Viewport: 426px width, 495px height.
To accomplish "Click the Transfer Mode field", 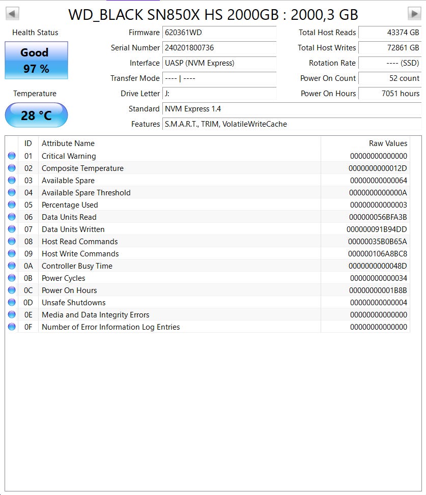I will point(219,78).
